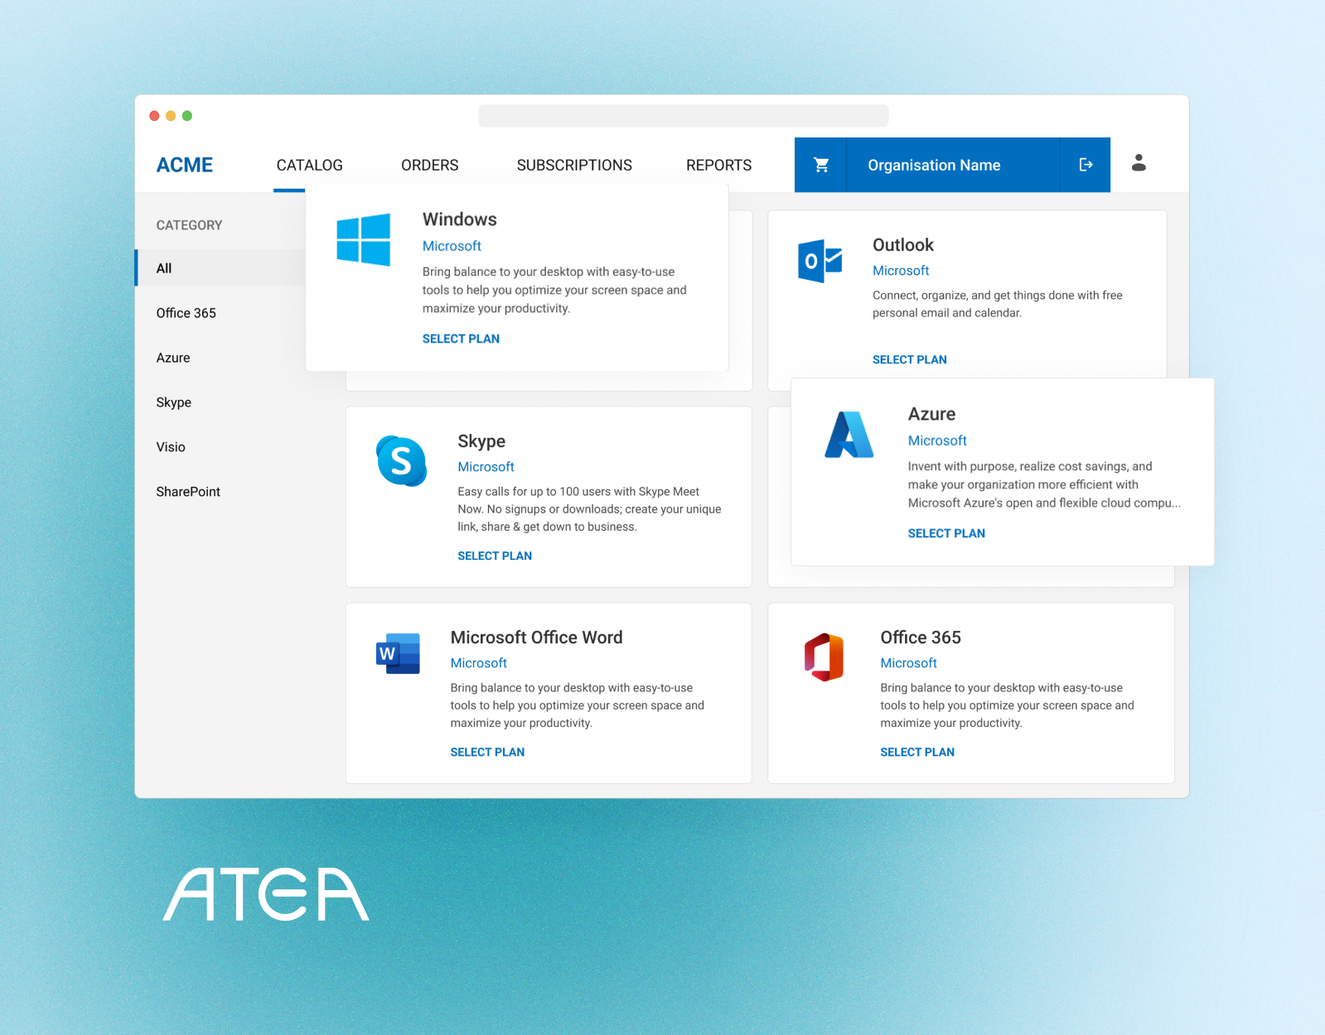The height and width of the screenshot is (1035, 1325).
Task: Open the SUBSCRIPTIONS tab
Action: point(574,165)
